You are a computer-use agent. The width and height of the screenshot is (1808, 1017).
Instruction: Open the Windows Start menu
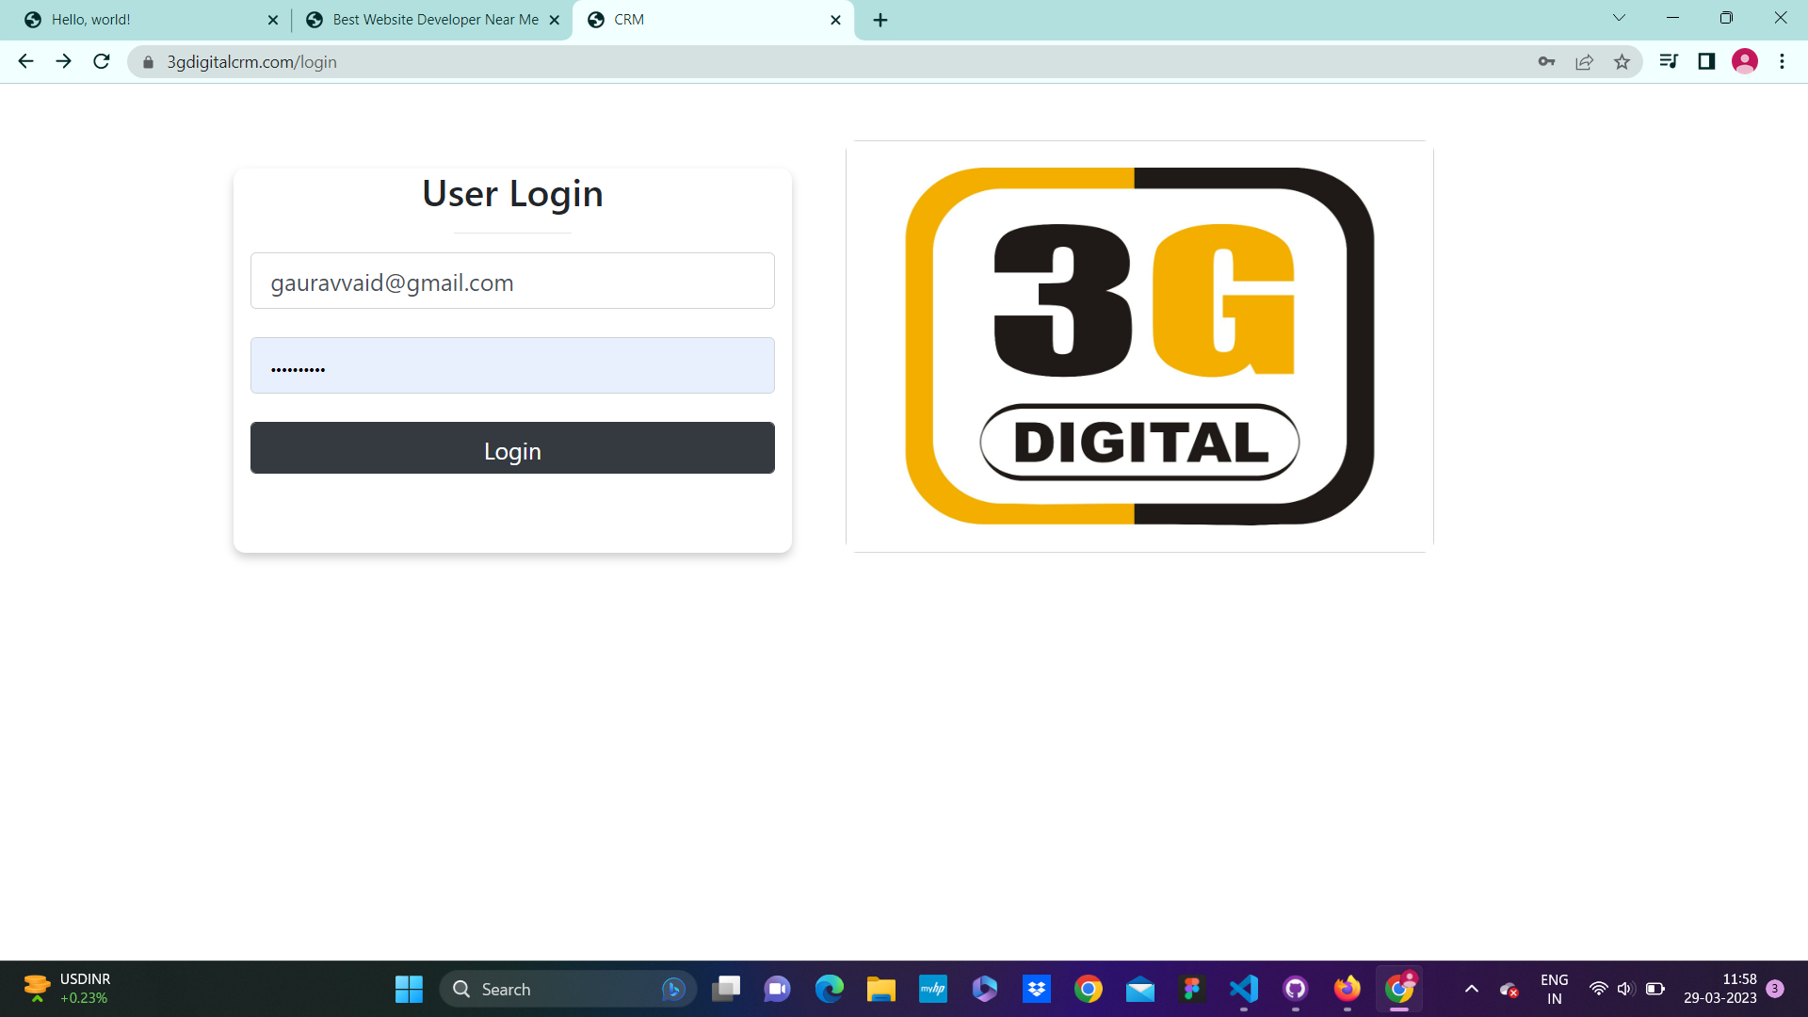coord(409,989)
